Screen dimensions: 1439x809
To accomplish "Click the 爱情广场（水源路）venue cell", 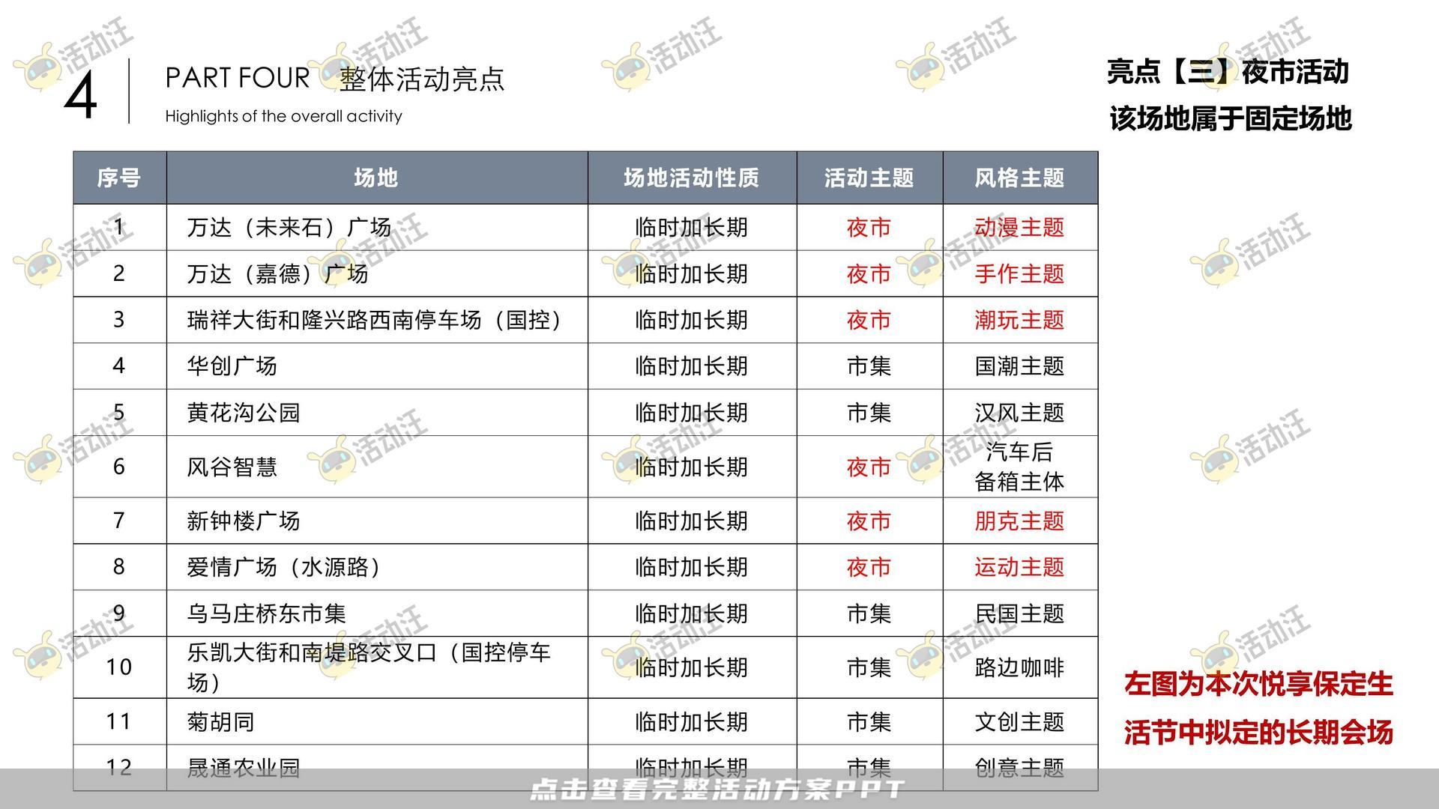I will [376, 567].
